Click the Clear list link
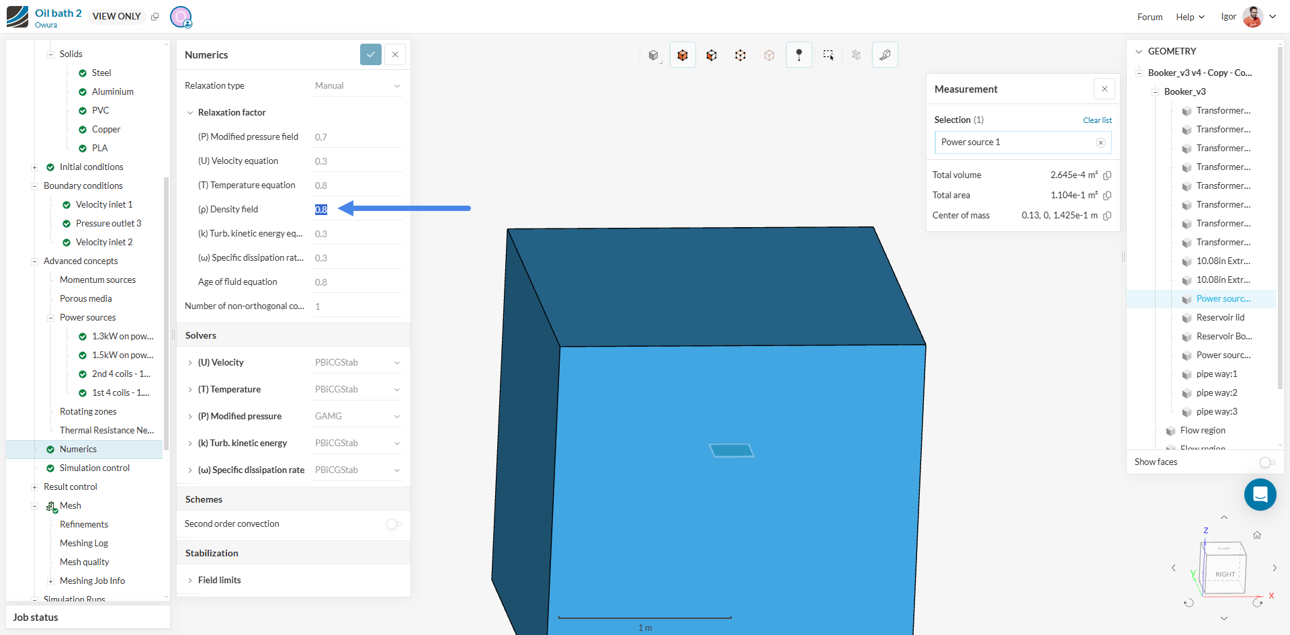 tap(1097, 120)
